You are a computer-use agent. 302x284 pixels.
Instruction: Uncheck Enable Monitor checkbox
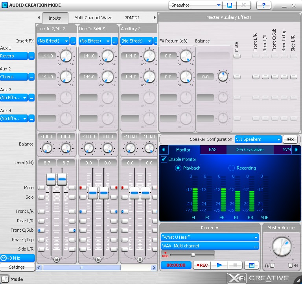coord(164,159)
